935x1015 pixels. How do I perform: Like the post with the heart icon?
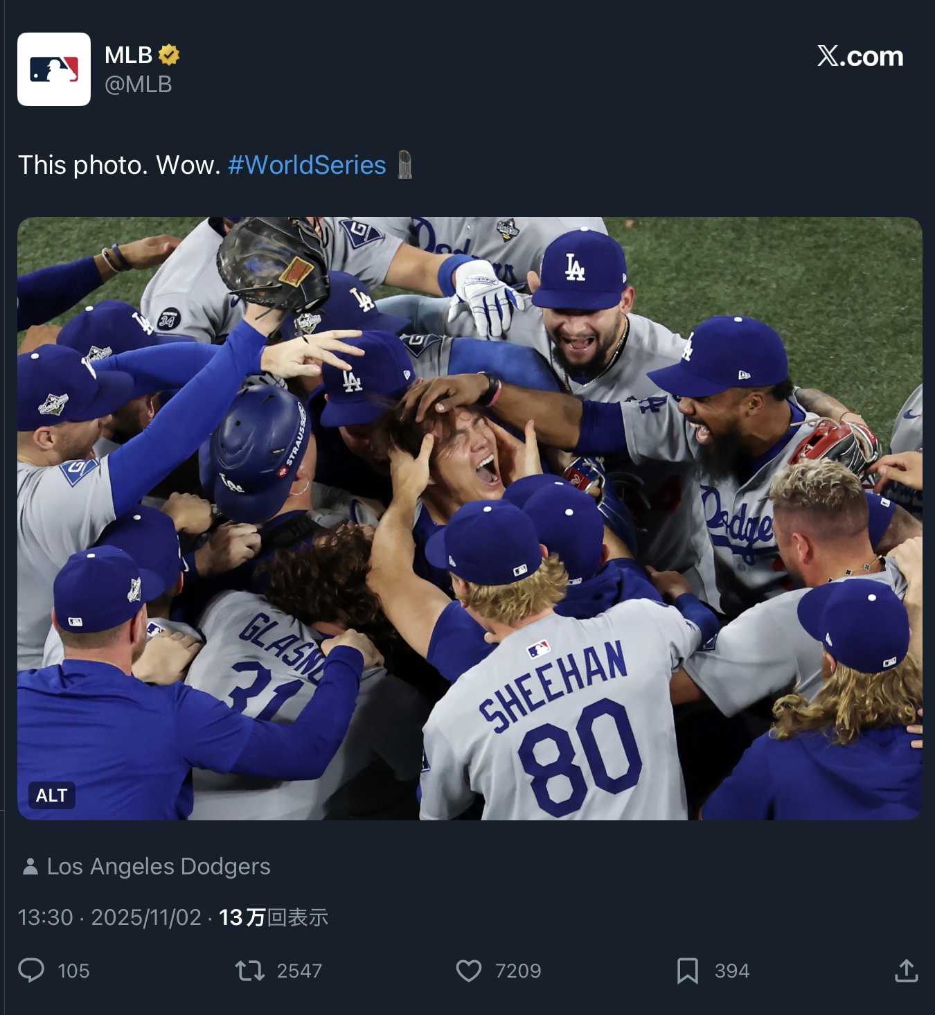tap(469, 970)
